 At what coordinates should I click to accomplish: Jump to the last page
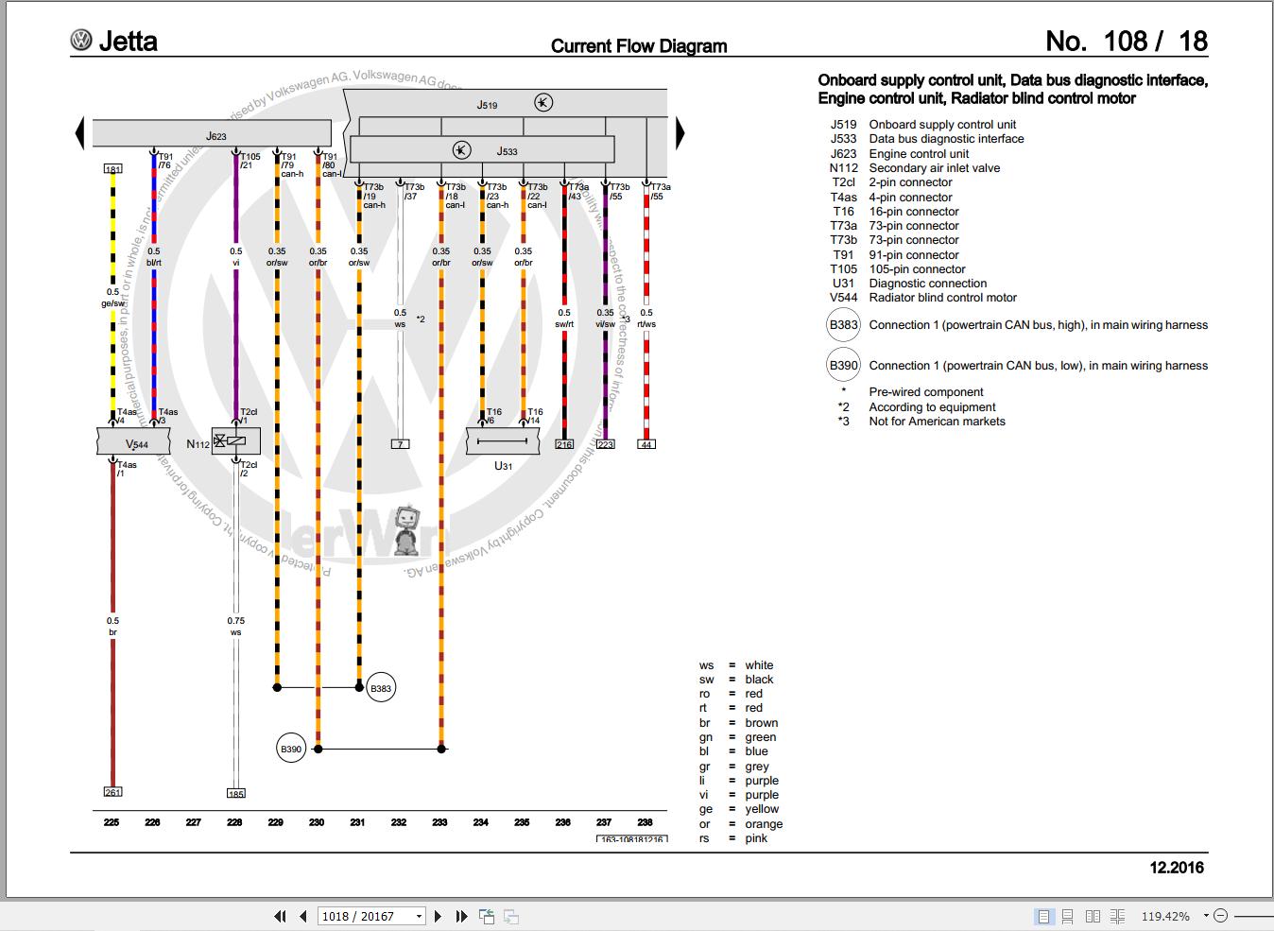point(461,916)
